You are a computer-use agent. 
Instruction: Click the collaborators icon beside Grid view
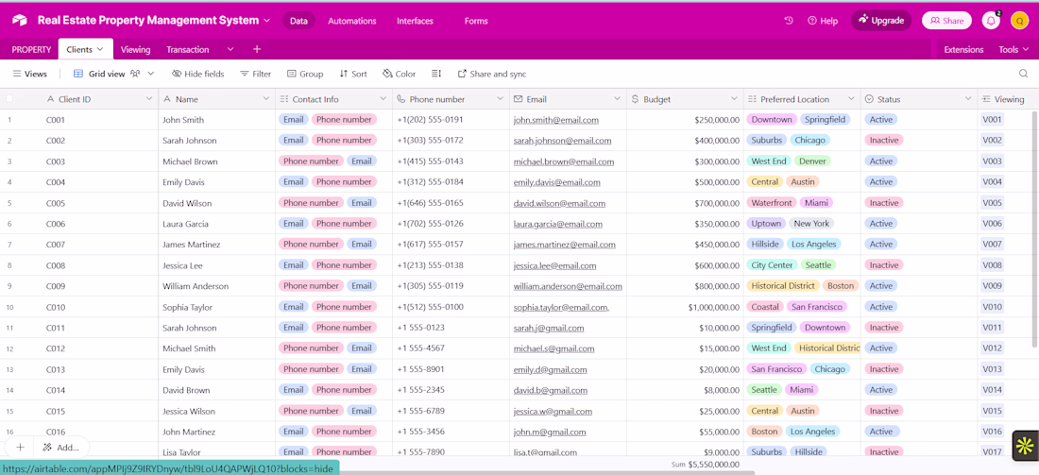pyautogui.click(x=135, y=74)
